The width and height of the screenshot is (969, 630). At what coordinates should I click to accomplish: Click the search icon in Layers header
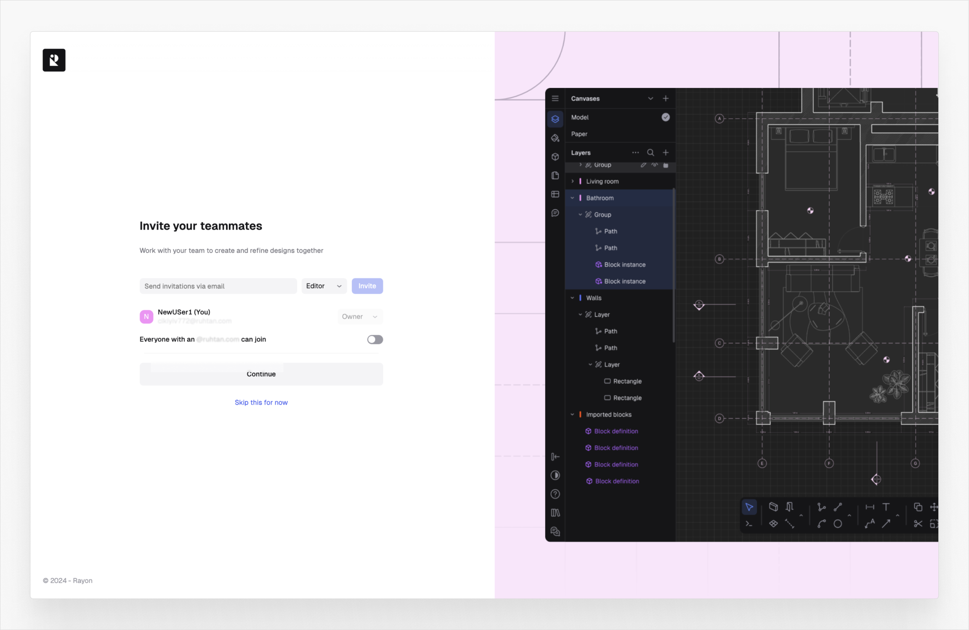click(x=650, y=153)
